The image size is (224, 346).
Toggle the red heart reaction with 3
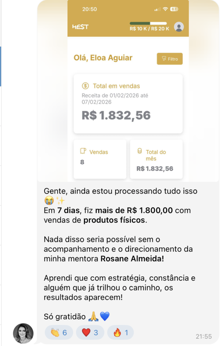90,332
